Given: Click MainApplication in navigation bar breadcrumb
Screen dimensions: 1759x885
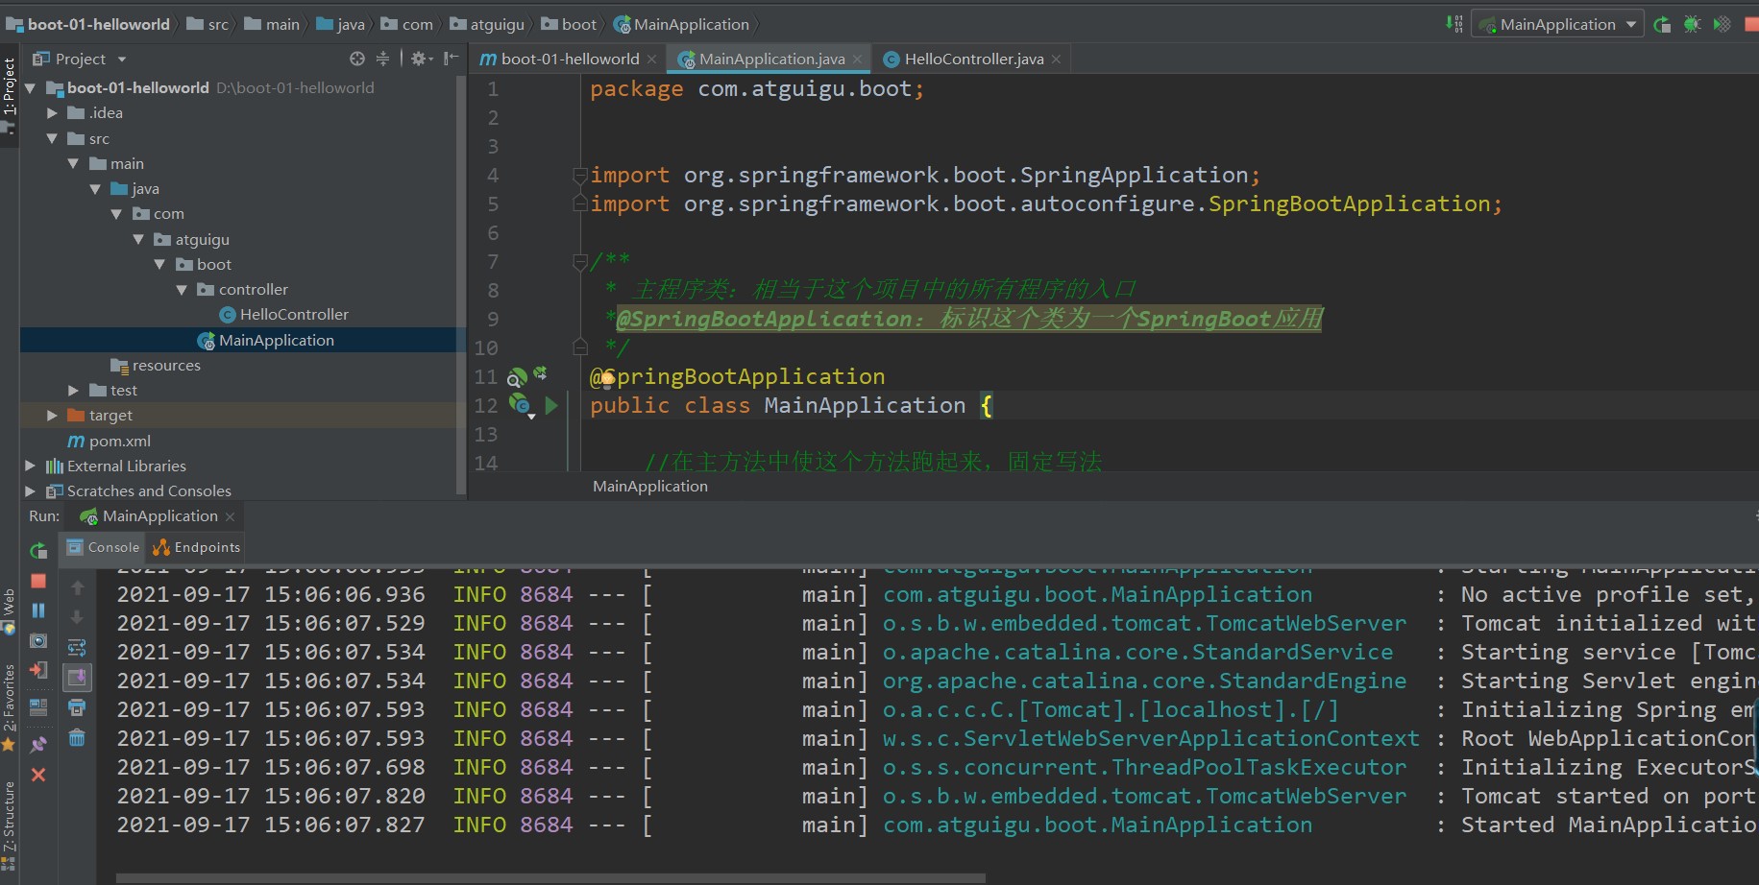Looking at the screenshot, I should pos(681,24).
